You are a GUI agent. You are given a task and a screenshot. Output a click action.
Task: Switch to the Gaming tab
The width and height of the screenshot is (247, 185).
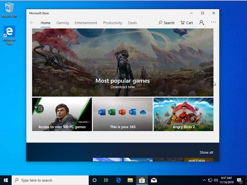[x=63, y=23]
